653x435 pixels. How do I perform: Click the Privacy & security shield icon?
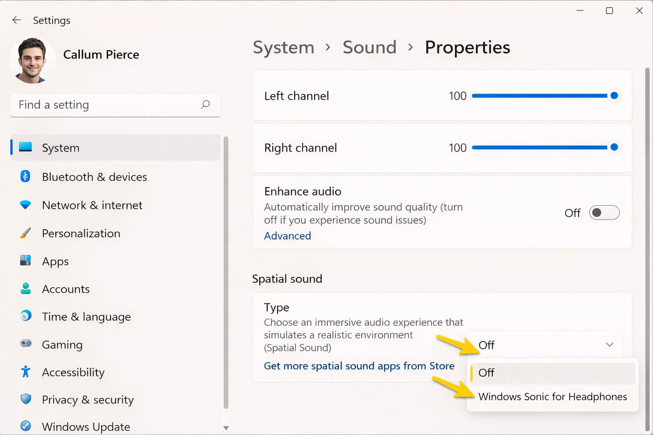(25, 399)
